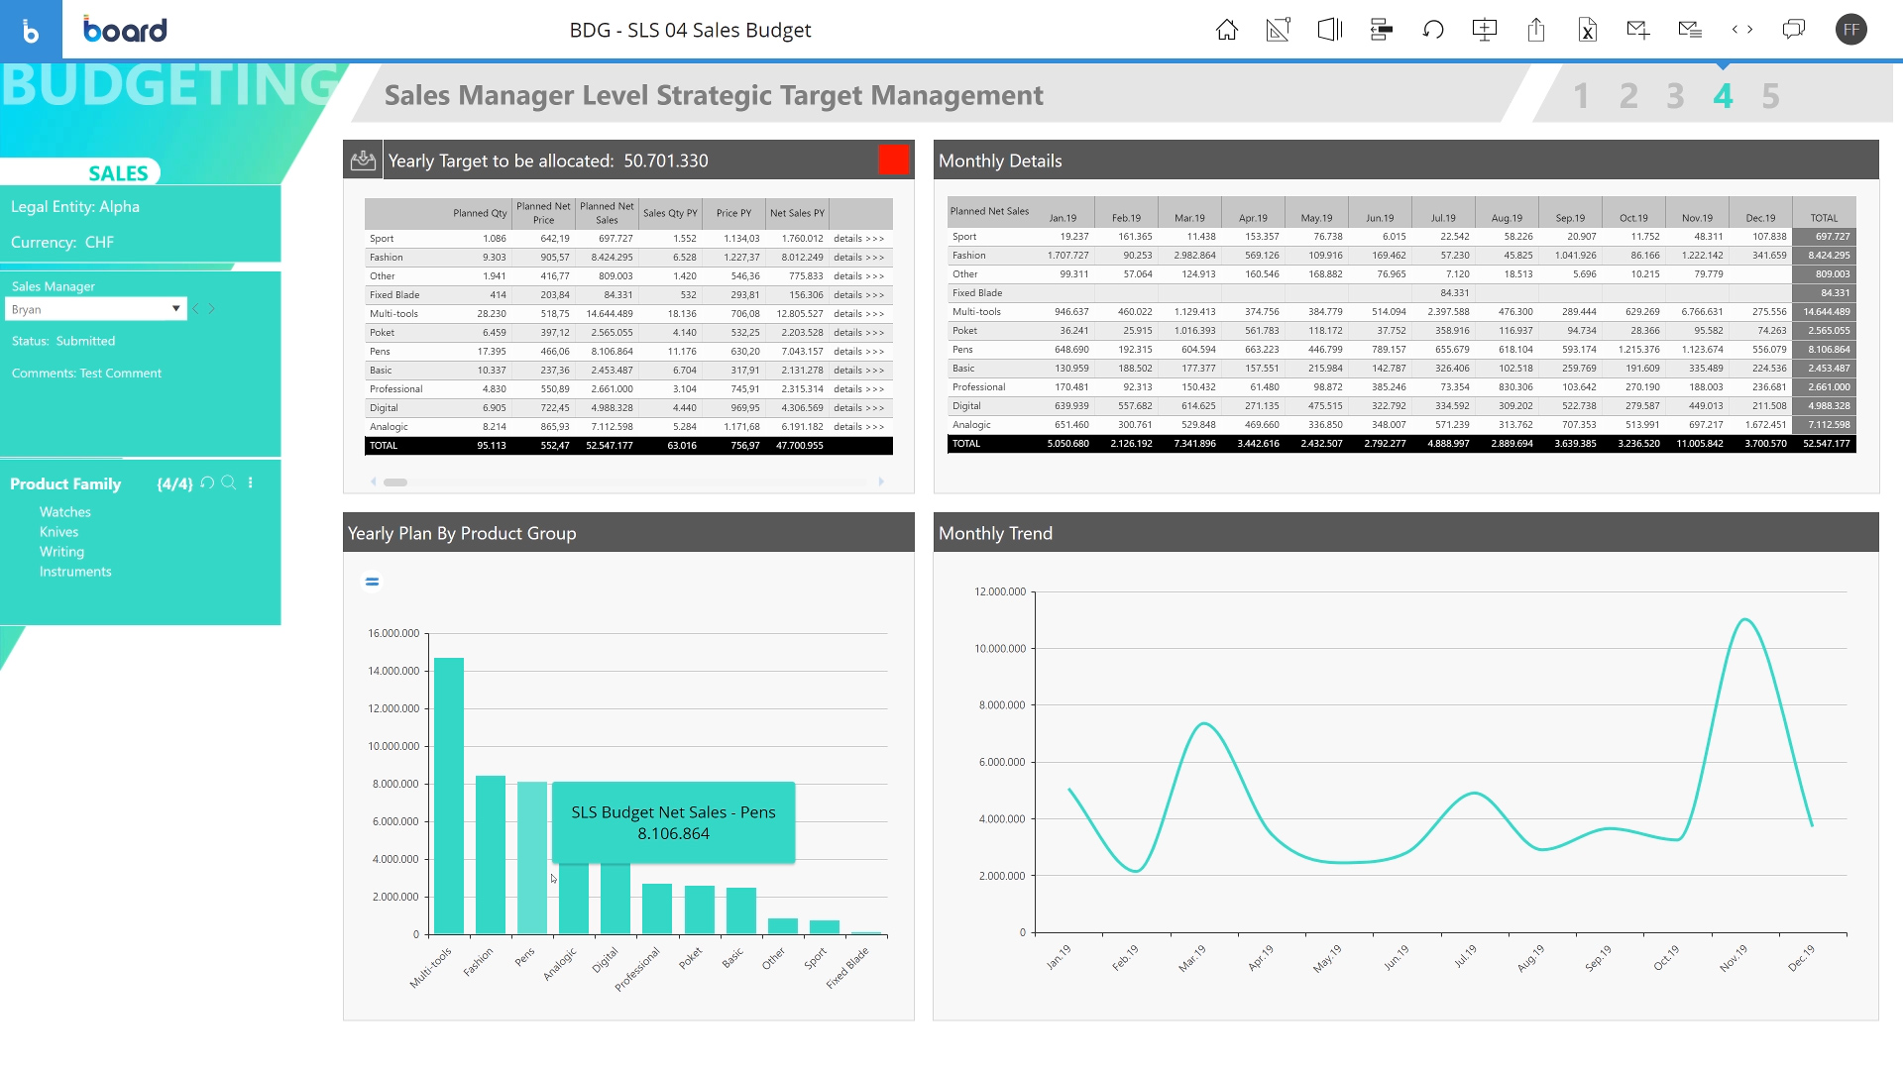
Task: Open the mail list envelope icon
Action: click(1690, 30)
